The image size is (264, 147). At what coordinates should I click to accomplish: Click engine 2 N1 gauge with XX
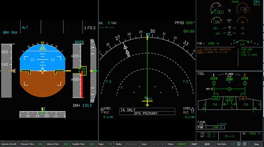(243, 8)
